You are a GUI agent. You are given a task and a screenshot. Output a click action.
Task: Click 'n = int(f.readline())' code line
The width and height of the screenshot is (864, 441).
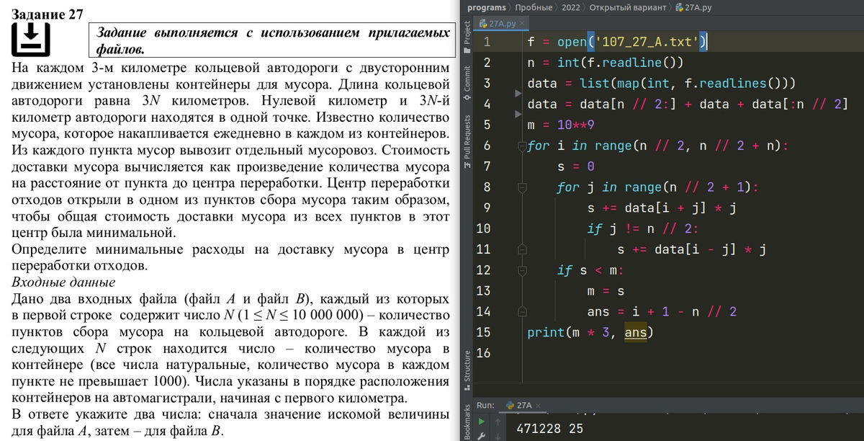(605, 63)
